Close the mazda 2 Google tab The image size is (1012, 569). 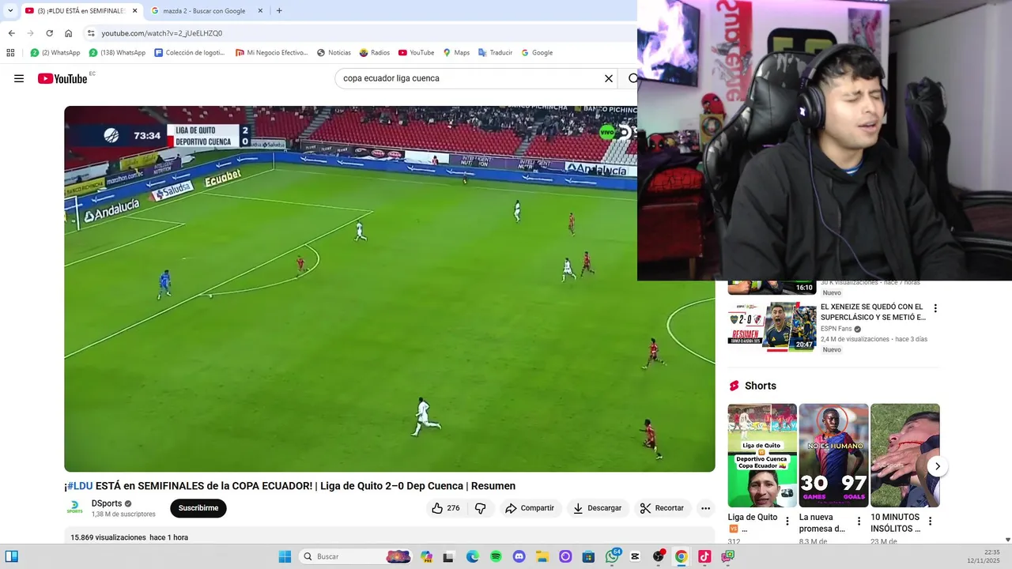[x=260, y=11]
